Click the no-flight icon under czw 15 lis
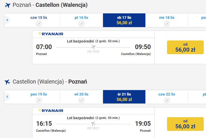Screen dimensions: 206x138 coord(39,24)
